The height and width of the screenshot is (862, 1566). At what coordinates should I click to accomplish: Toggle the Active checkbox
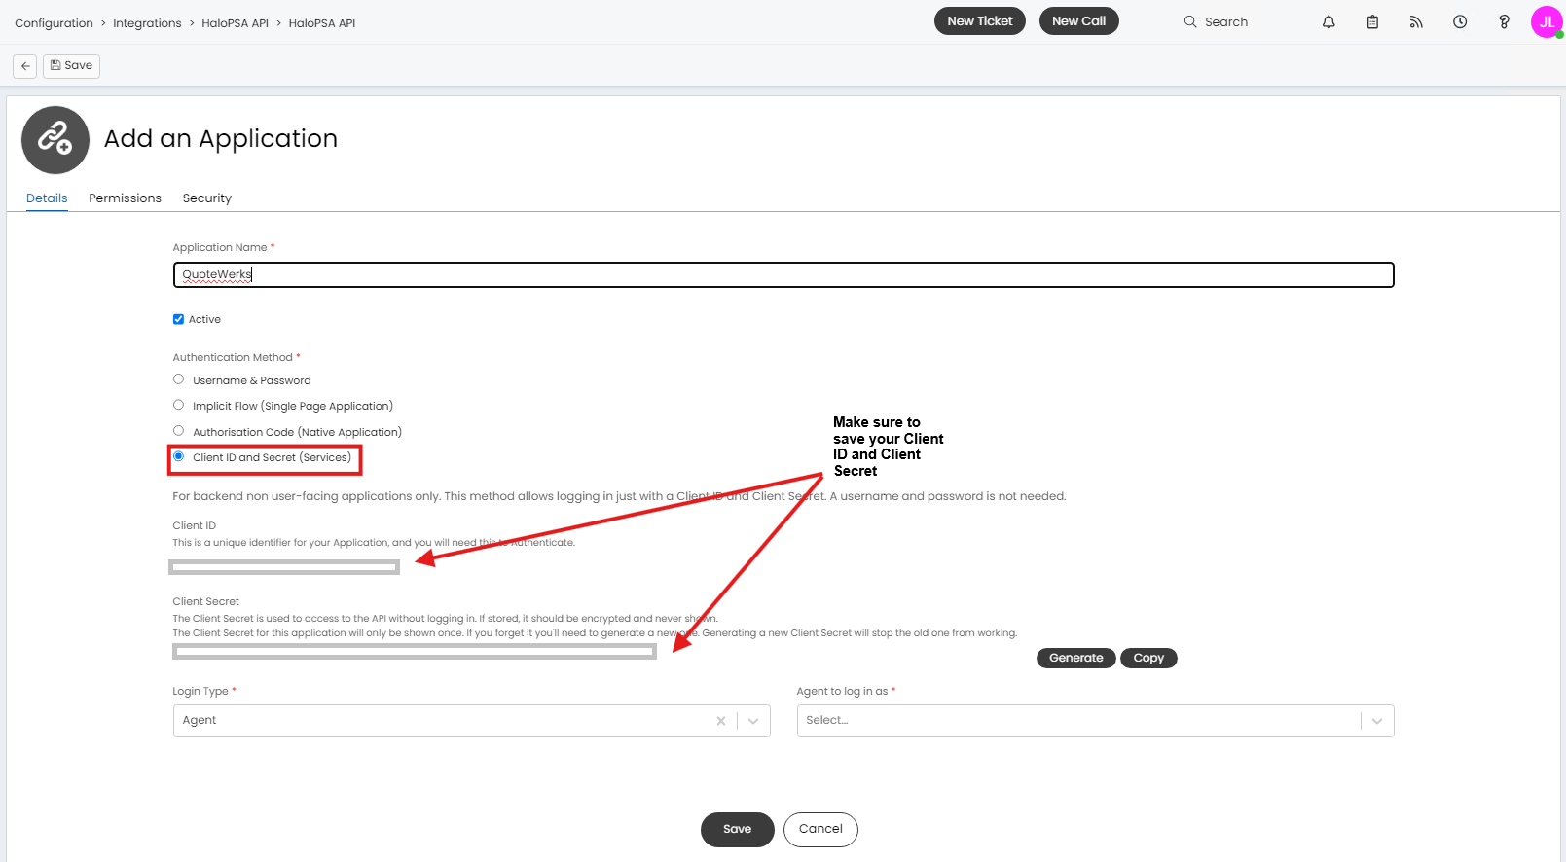tap(178, 319)
